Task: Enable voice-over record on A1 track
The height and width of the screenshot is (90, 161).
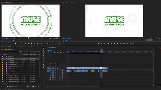Action: coord(63,71)
